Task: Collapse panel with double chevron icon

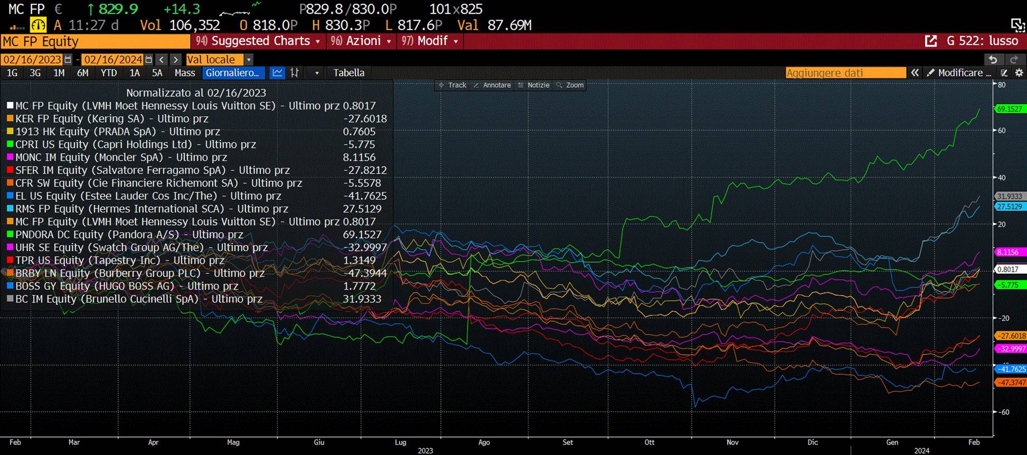Action: [x=915, y=73]
